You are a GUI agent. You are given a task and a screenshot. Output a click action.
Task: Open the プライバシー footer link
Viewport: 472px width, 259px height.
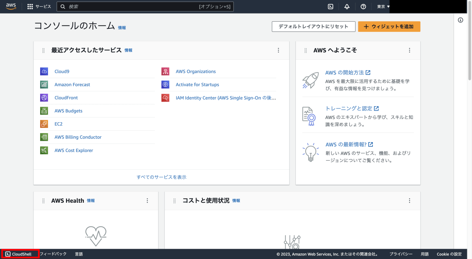[401, 254]
